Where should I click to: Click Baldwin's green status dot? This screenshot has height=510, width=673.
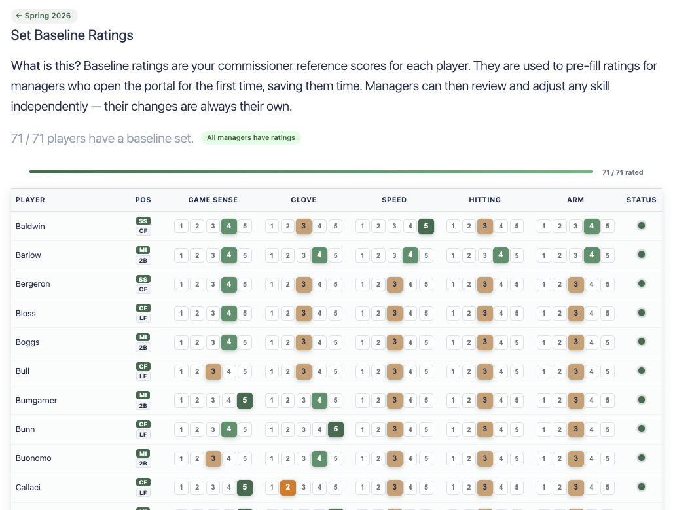tap(642, 226)
